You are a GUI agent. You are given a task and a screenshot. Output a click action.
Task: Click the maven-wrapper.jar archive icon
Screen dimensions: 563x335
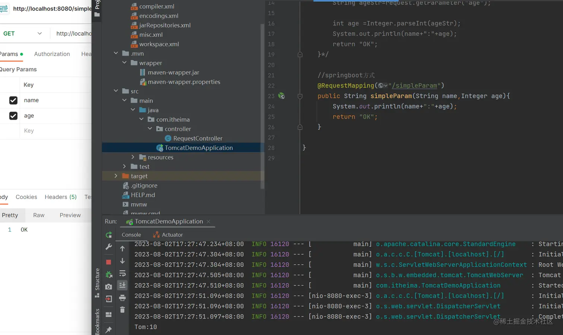coord(143,73)
